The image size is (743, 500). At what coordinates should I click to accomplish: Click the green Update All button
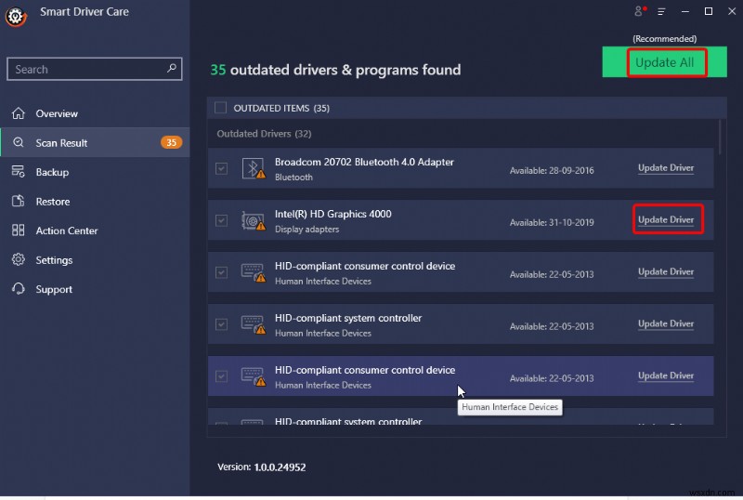[664, 62]
